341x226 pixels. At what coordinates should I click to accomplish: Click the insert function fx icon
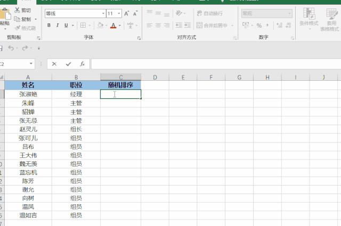(x=82, y=64)
